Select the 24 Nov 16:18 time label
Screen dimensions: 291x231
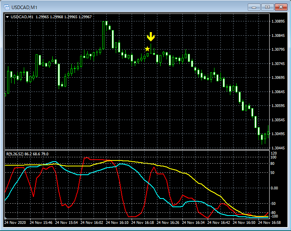tap(144, 223)
